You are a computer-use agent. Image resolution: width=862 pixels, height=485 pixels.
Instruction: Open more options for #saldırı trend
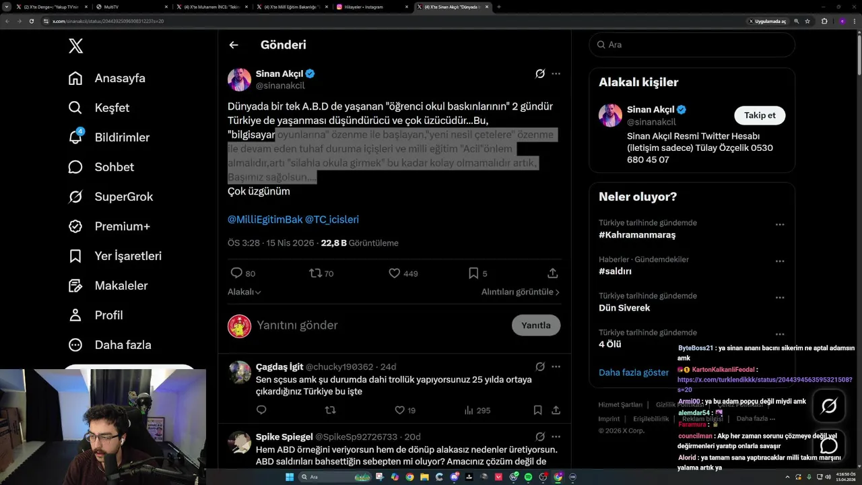coord(780,261)
